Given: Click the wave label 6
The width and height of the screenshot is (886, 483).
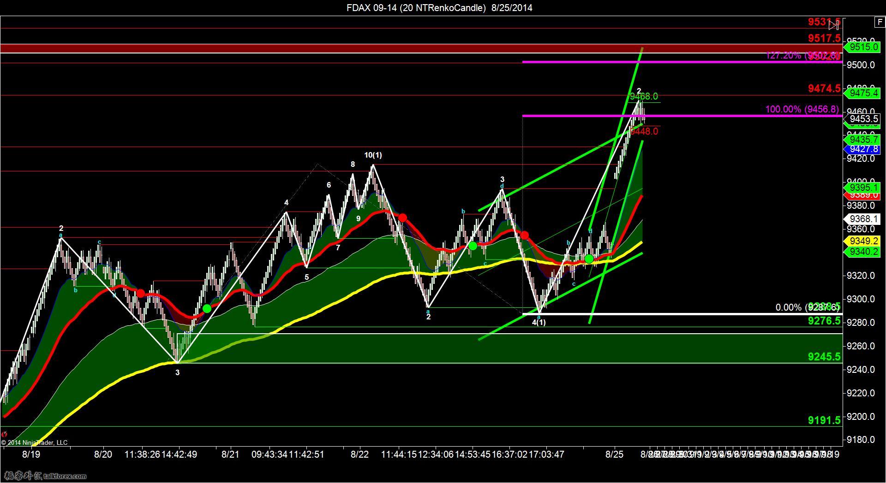Looking at the screenshot, I should tap(329, 185).
